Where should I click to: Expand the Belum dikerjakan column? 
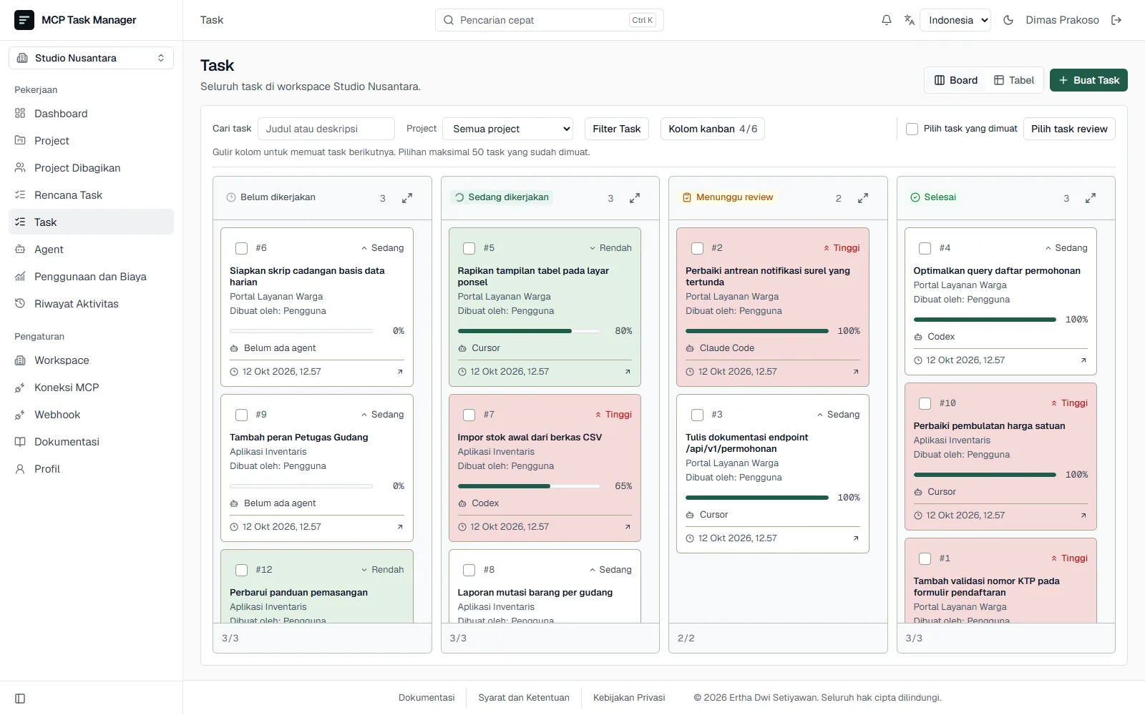click(407, 198)
